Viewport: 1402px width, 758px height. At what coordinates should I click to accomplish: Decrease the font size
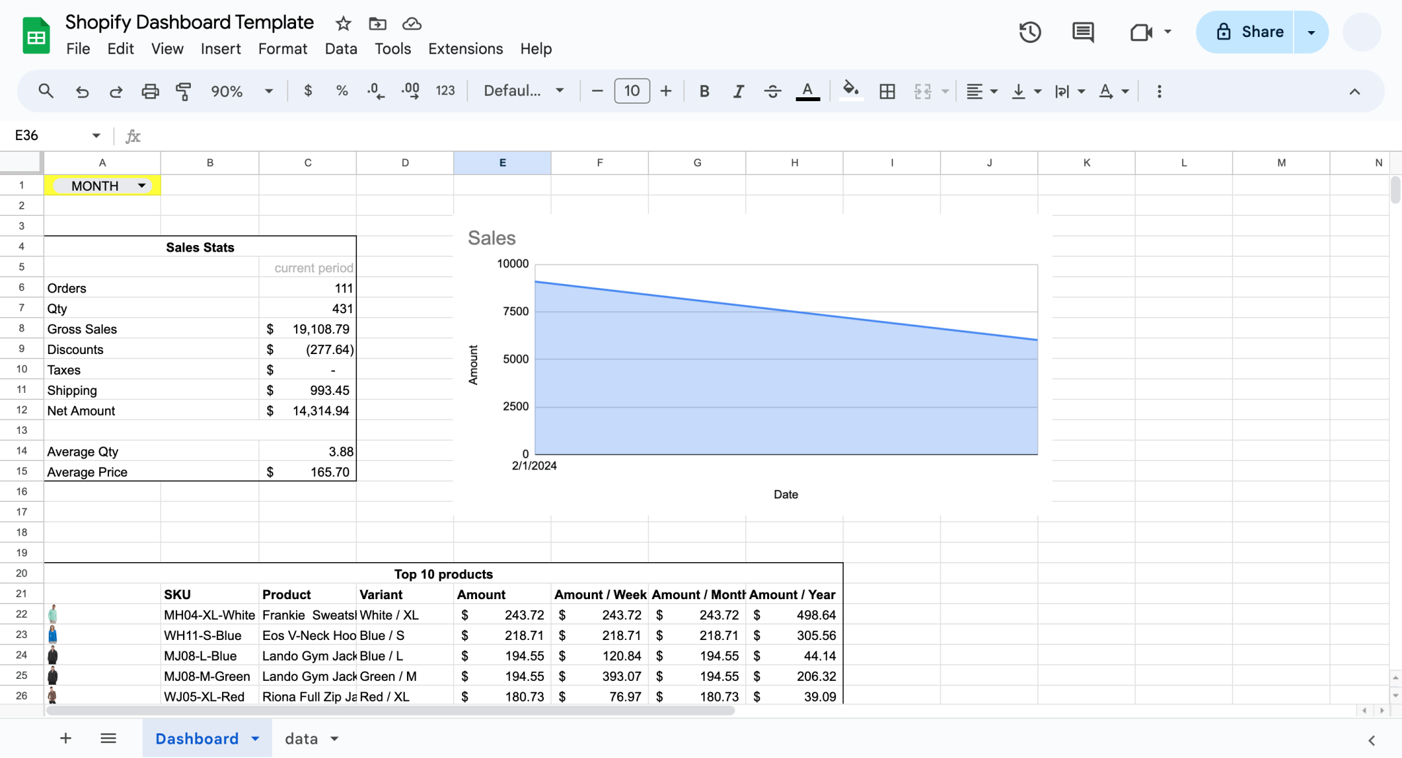597,91
